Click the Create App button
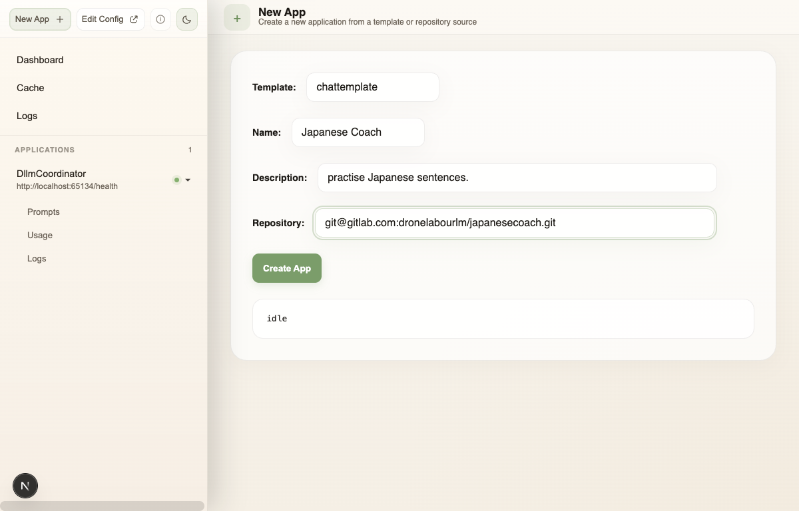 click(287, 268)
